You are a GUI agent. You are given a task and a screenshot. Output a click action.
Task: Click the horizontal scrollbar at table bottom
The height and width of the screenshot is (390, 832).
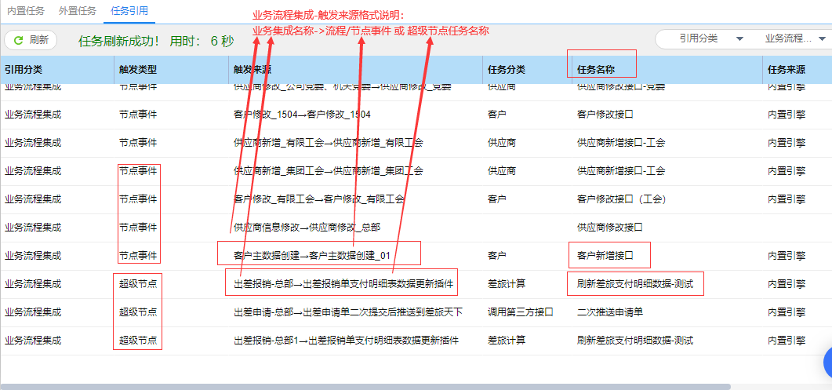click(366, 387)
